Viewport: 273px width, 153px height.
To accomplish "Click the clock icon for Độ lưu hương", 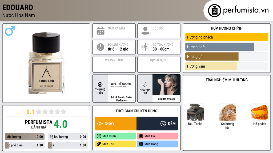I will click(101, 47).
